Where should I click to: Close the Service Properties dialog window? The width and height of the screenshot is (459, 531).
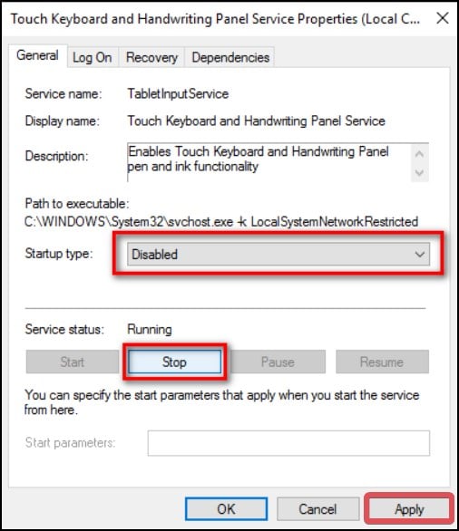point(443,18)
